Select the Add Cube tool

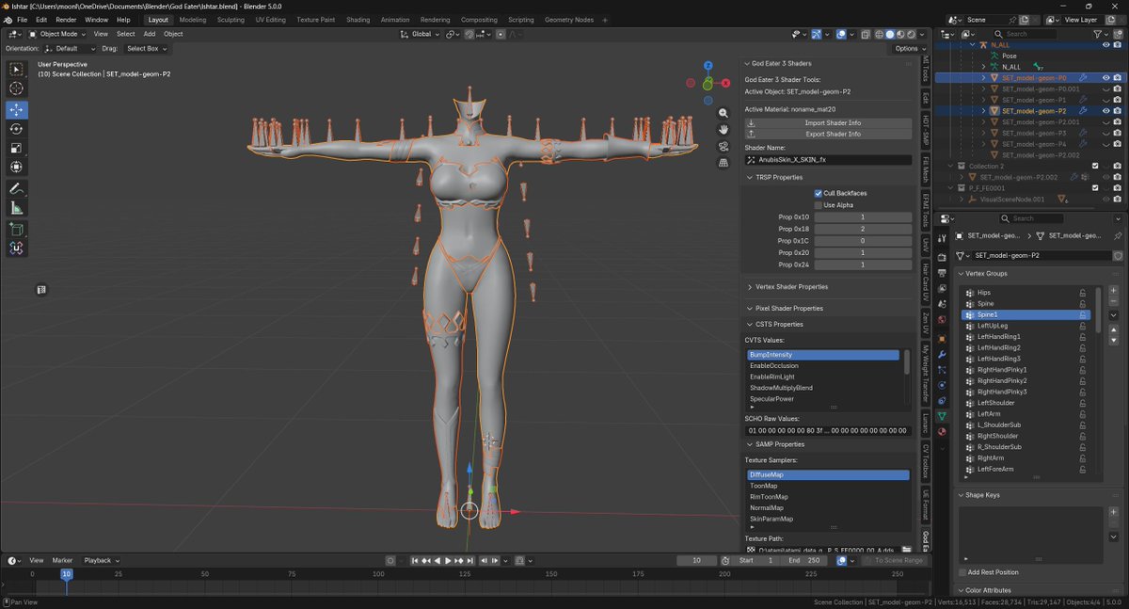point(17,229)
